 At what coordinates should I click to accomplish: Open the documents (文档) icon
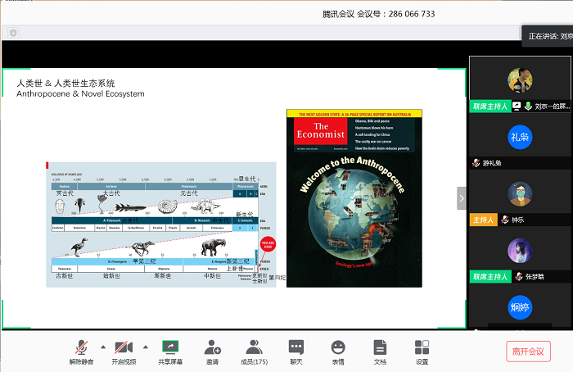(380, 347)
